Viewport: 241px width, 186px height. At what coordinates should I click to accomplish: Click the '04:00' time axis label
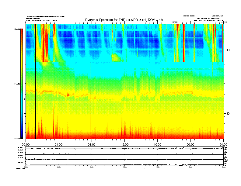[x=59, y=145]
